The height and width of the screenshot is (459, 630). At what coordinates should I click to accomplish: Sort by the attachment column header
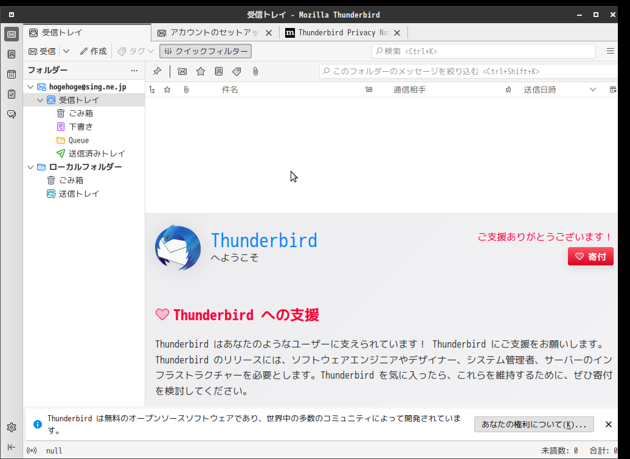coord(186,89)
